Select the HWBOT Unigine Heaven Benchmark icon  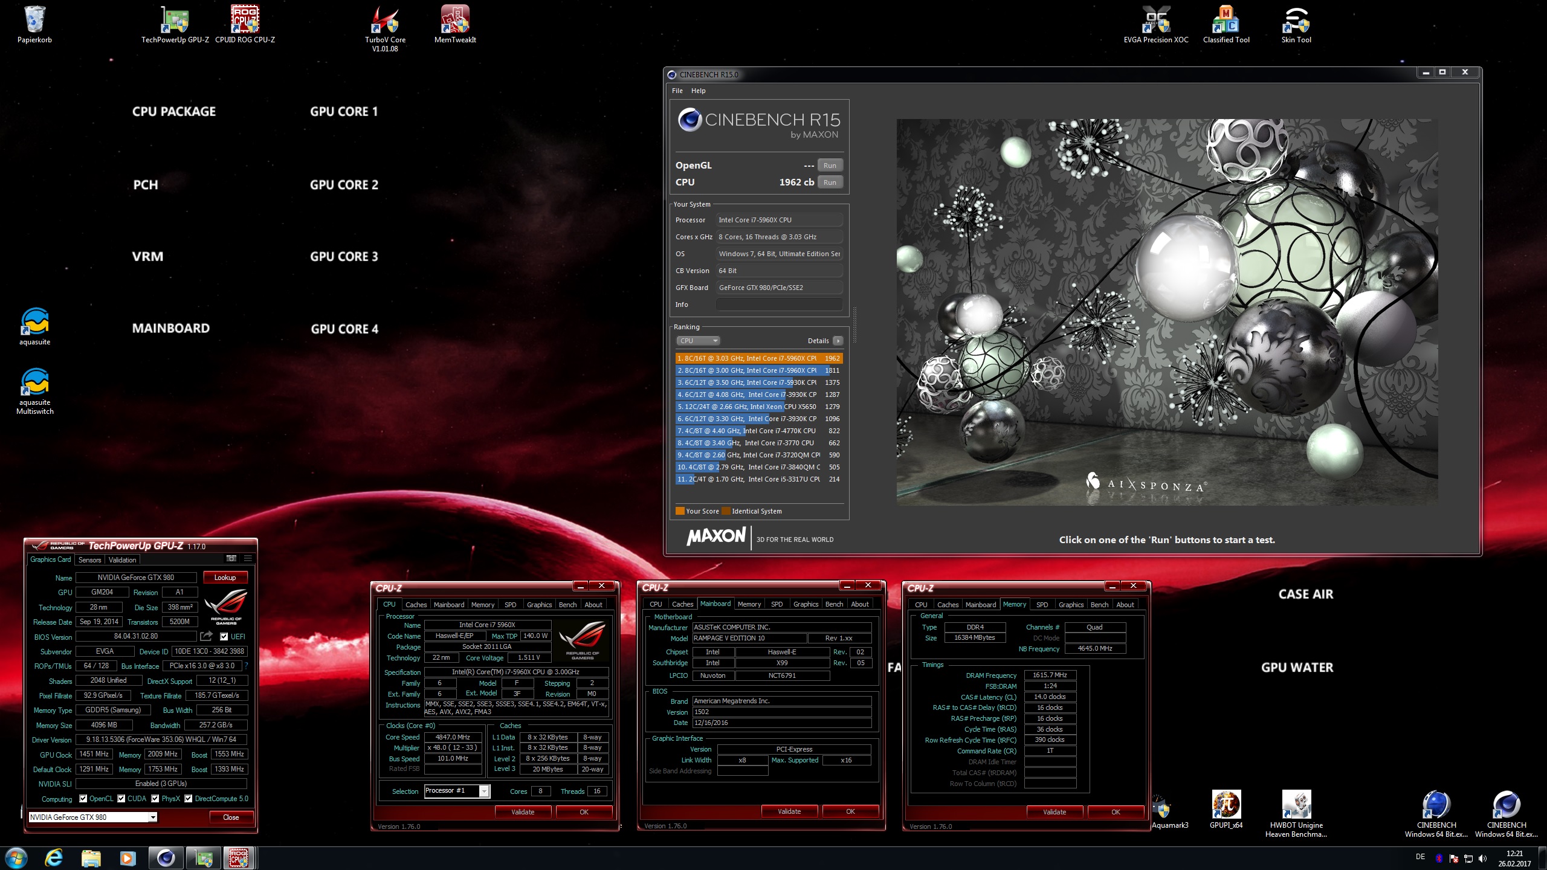(1296, 814)
